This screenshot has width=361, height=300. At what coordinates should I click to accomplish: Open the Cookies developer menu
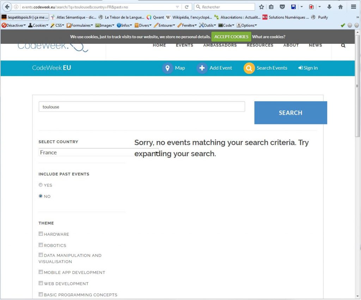point(38,25)
